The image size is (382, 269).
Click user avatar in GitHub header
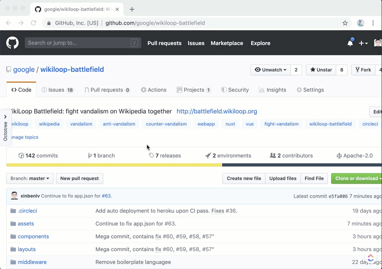click(378, 43)
